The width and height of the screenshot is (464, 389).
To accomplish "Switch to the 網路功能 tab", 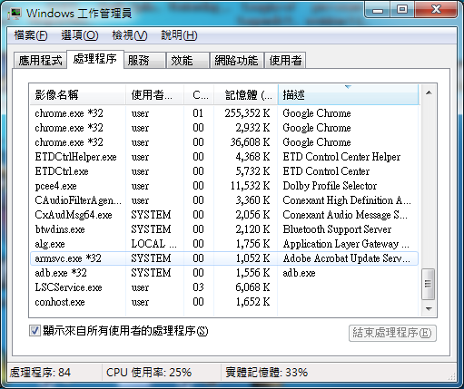I will 236,60.
